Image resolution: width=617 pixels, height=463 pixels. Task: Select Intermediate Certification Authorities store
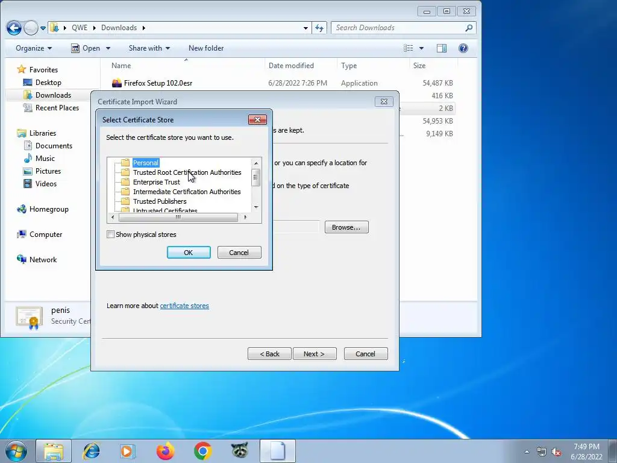(187, 192)
